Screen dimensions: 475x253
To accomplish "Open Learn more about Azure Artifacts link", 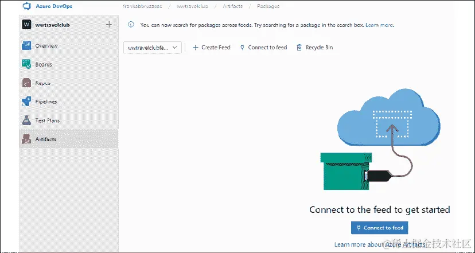I will click(380, 244).
